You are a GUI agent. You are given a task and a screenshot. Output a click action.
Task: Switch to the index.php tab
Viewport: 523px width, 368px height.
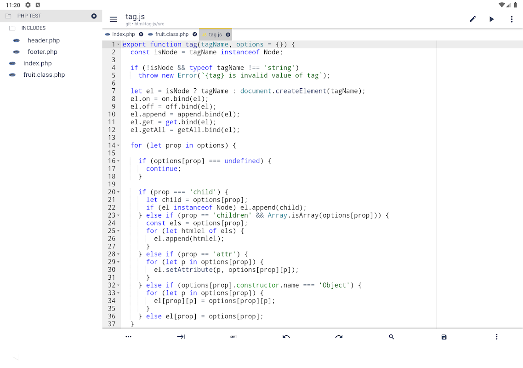coord(124,34)
